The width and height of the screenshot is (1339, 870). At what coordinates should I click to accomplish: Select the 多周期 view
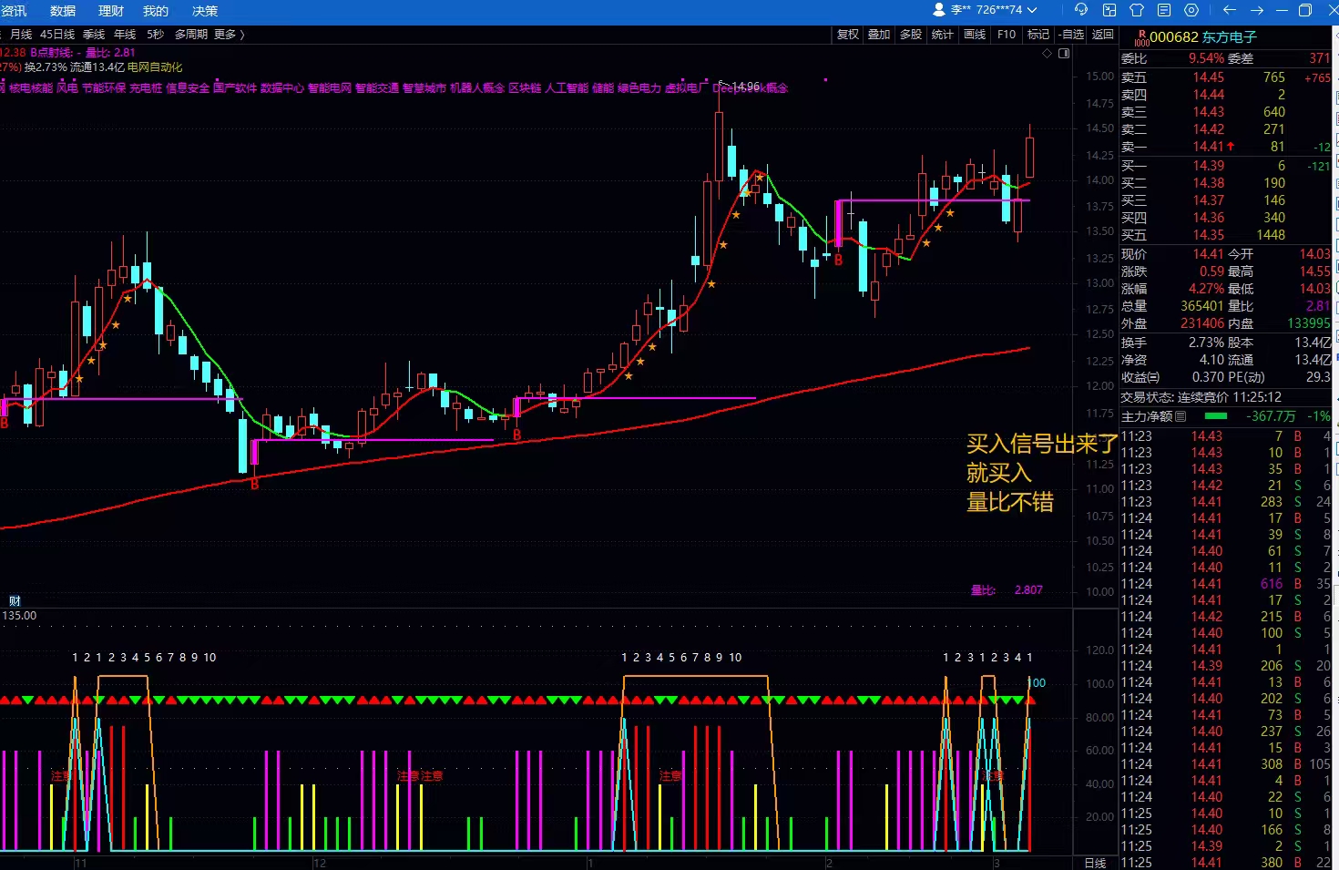click(191, 35)
